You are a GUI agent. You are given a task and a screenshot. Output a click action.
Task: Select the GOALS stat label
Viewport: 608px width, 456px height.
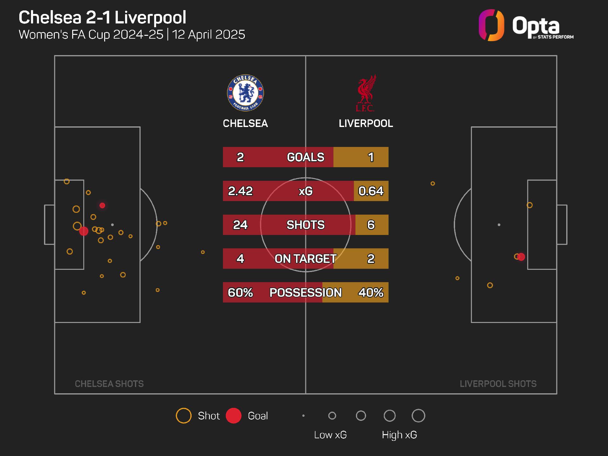(x=306, y=157)
